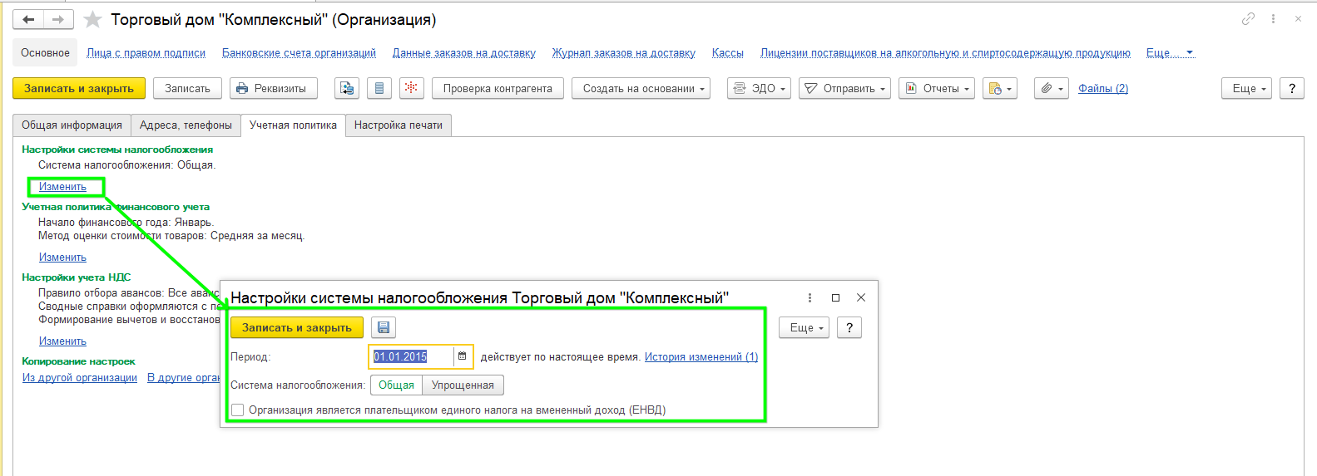1317x476 pixels.
Task: Open calendar picker for Период date
Action: coord(463,356)
